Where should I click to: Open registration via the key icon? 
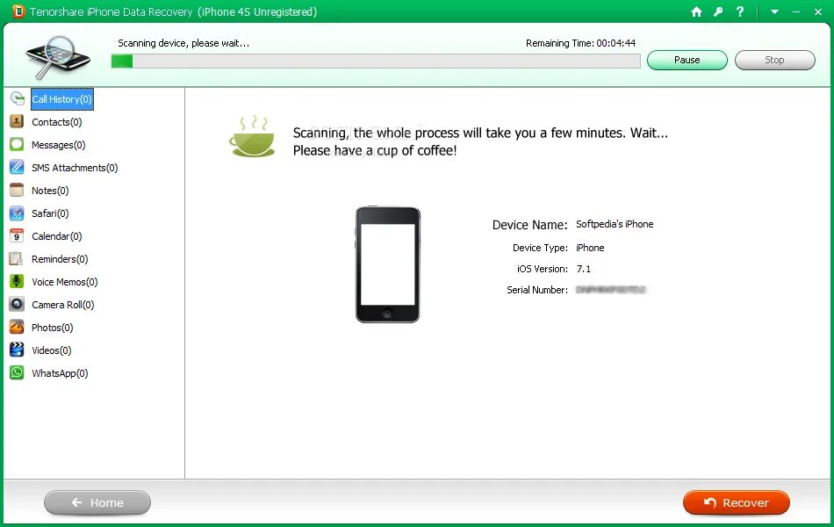pos(718,11)
